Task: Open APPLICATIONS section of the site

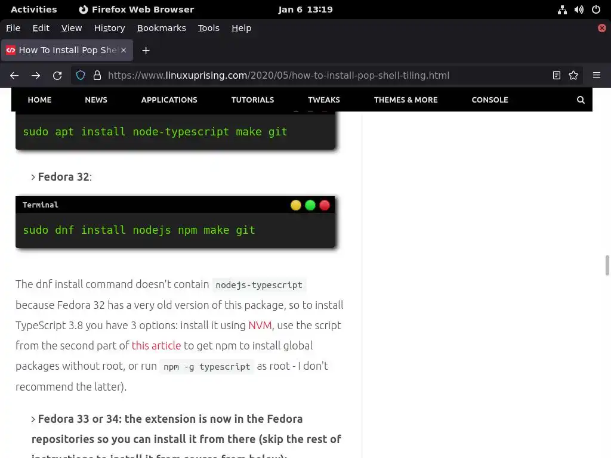Action: coord(169,100)
